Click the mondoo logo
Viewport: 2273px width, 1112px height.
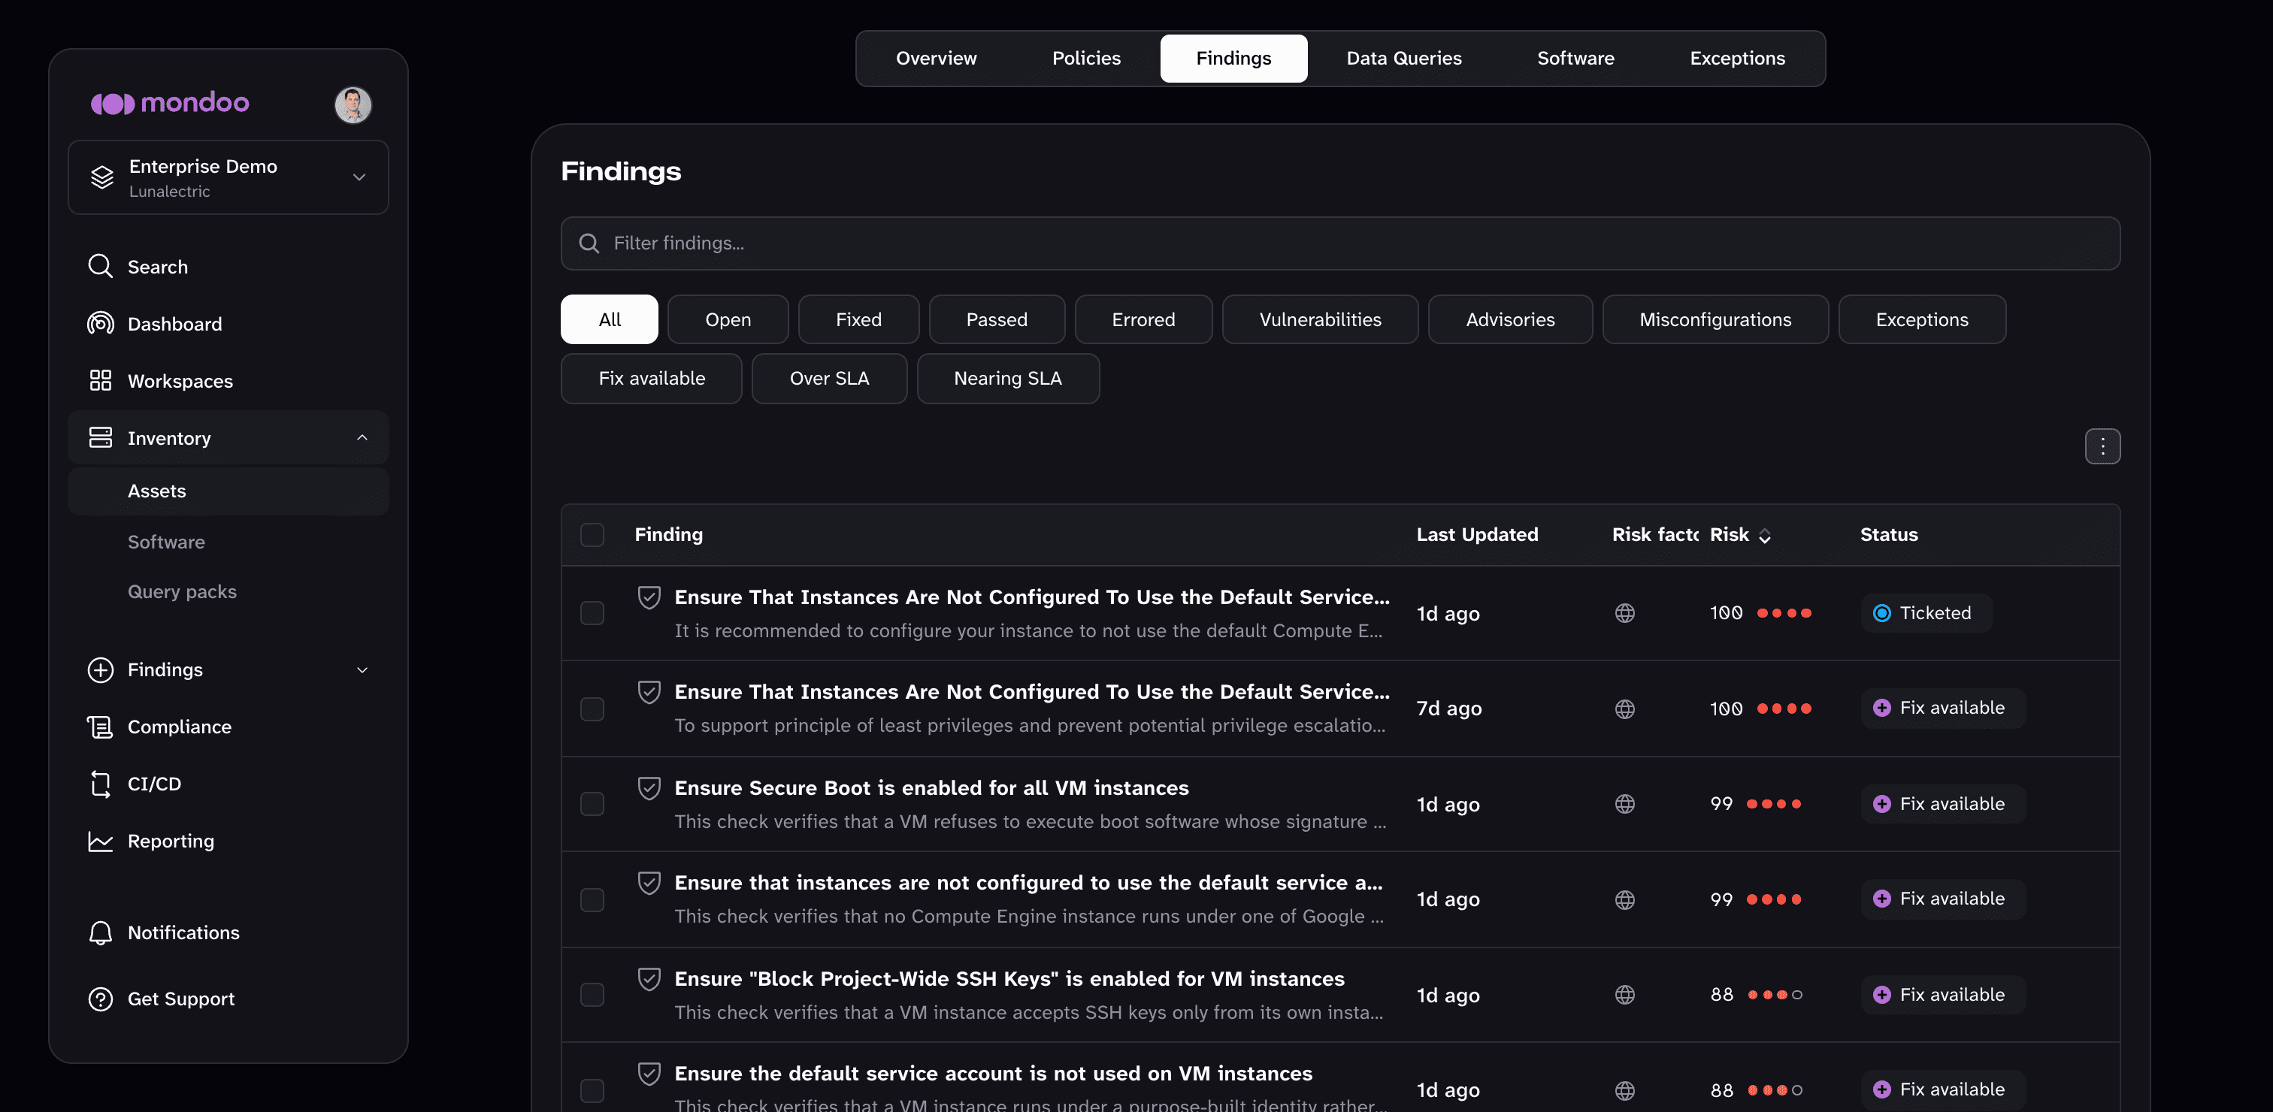169,103
